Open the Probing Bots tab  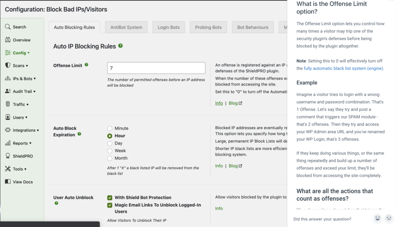[208, 27]
